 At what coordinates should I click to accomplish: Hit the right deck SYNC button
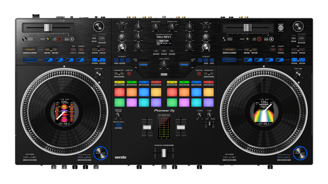[x=271, y=39]
